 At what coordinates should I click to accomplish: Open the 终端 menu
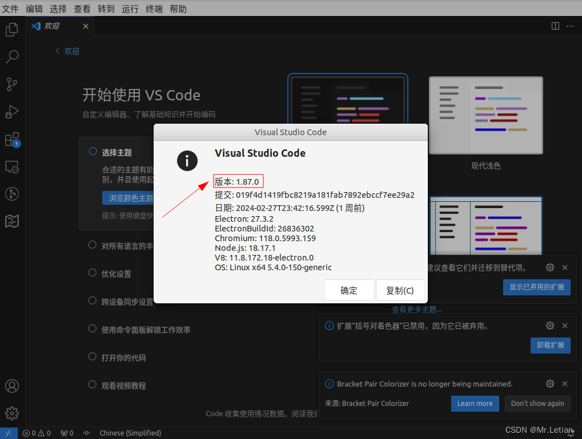[154, 9]
